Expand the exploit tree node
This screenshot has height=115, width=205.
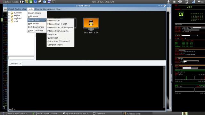9,16
